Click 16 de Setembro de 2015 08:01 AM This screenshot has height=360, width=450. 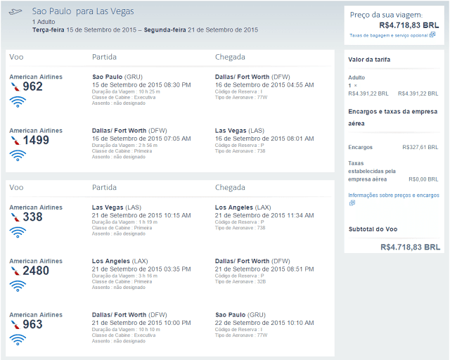click(264, 139)
